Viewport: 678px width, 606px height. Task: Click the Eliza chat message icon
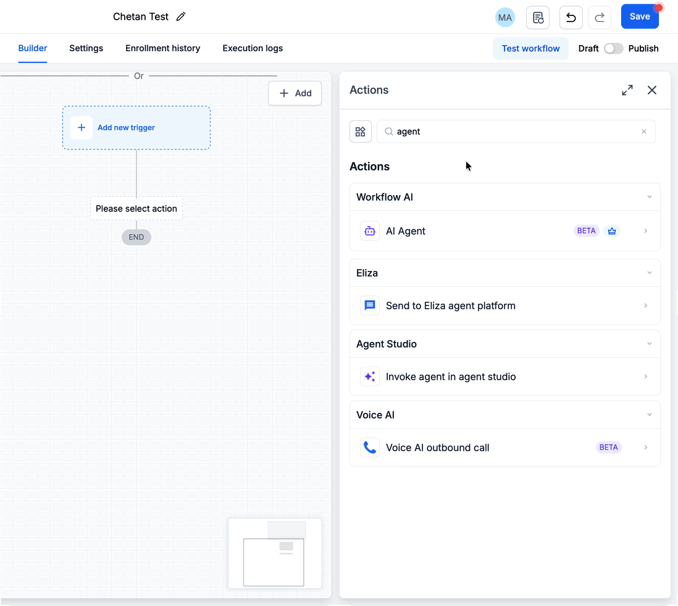tap(370, 305)
